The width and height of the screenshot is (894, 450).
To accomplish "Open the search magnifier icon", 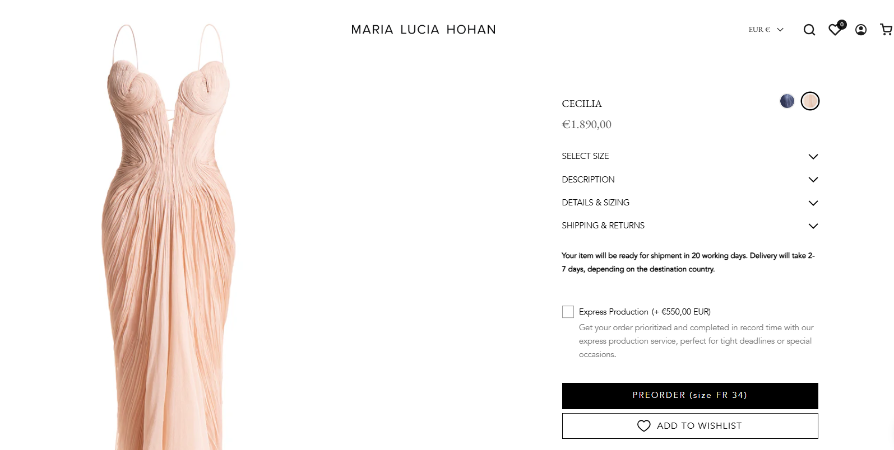I will [x=809, y=30].
